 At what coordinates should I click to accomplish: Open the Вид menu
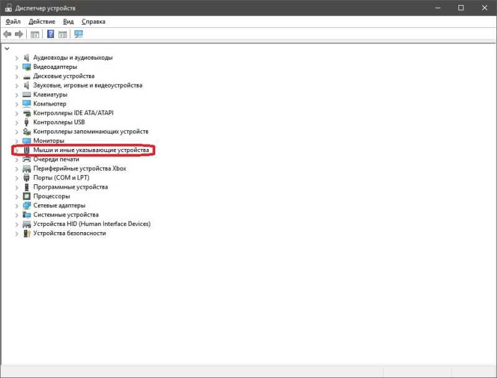coord(68,22)
